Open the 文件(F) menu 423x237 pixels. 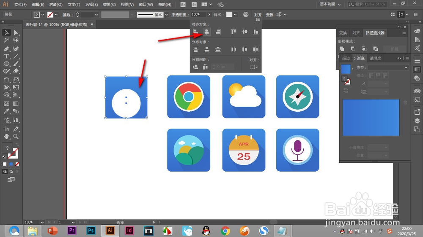pyautogui.click(x=20, y=5)
